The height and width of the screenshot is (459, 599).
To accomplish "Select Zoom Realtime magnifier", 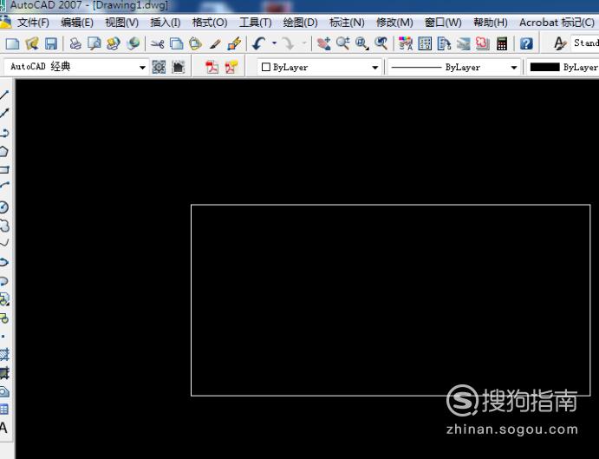I will [x=342, y=43].
